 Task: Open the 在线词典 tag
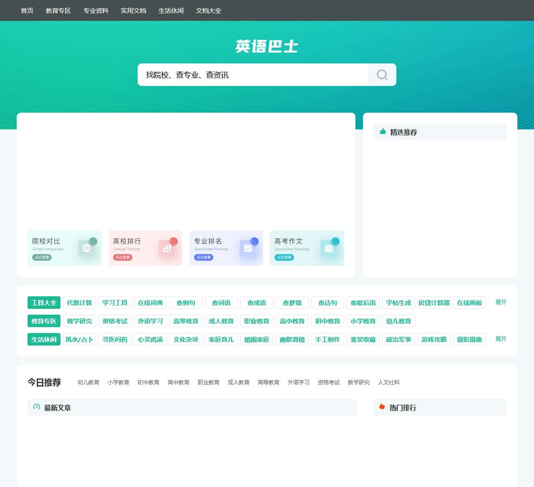pyautogui.click(x=150, y=303)
